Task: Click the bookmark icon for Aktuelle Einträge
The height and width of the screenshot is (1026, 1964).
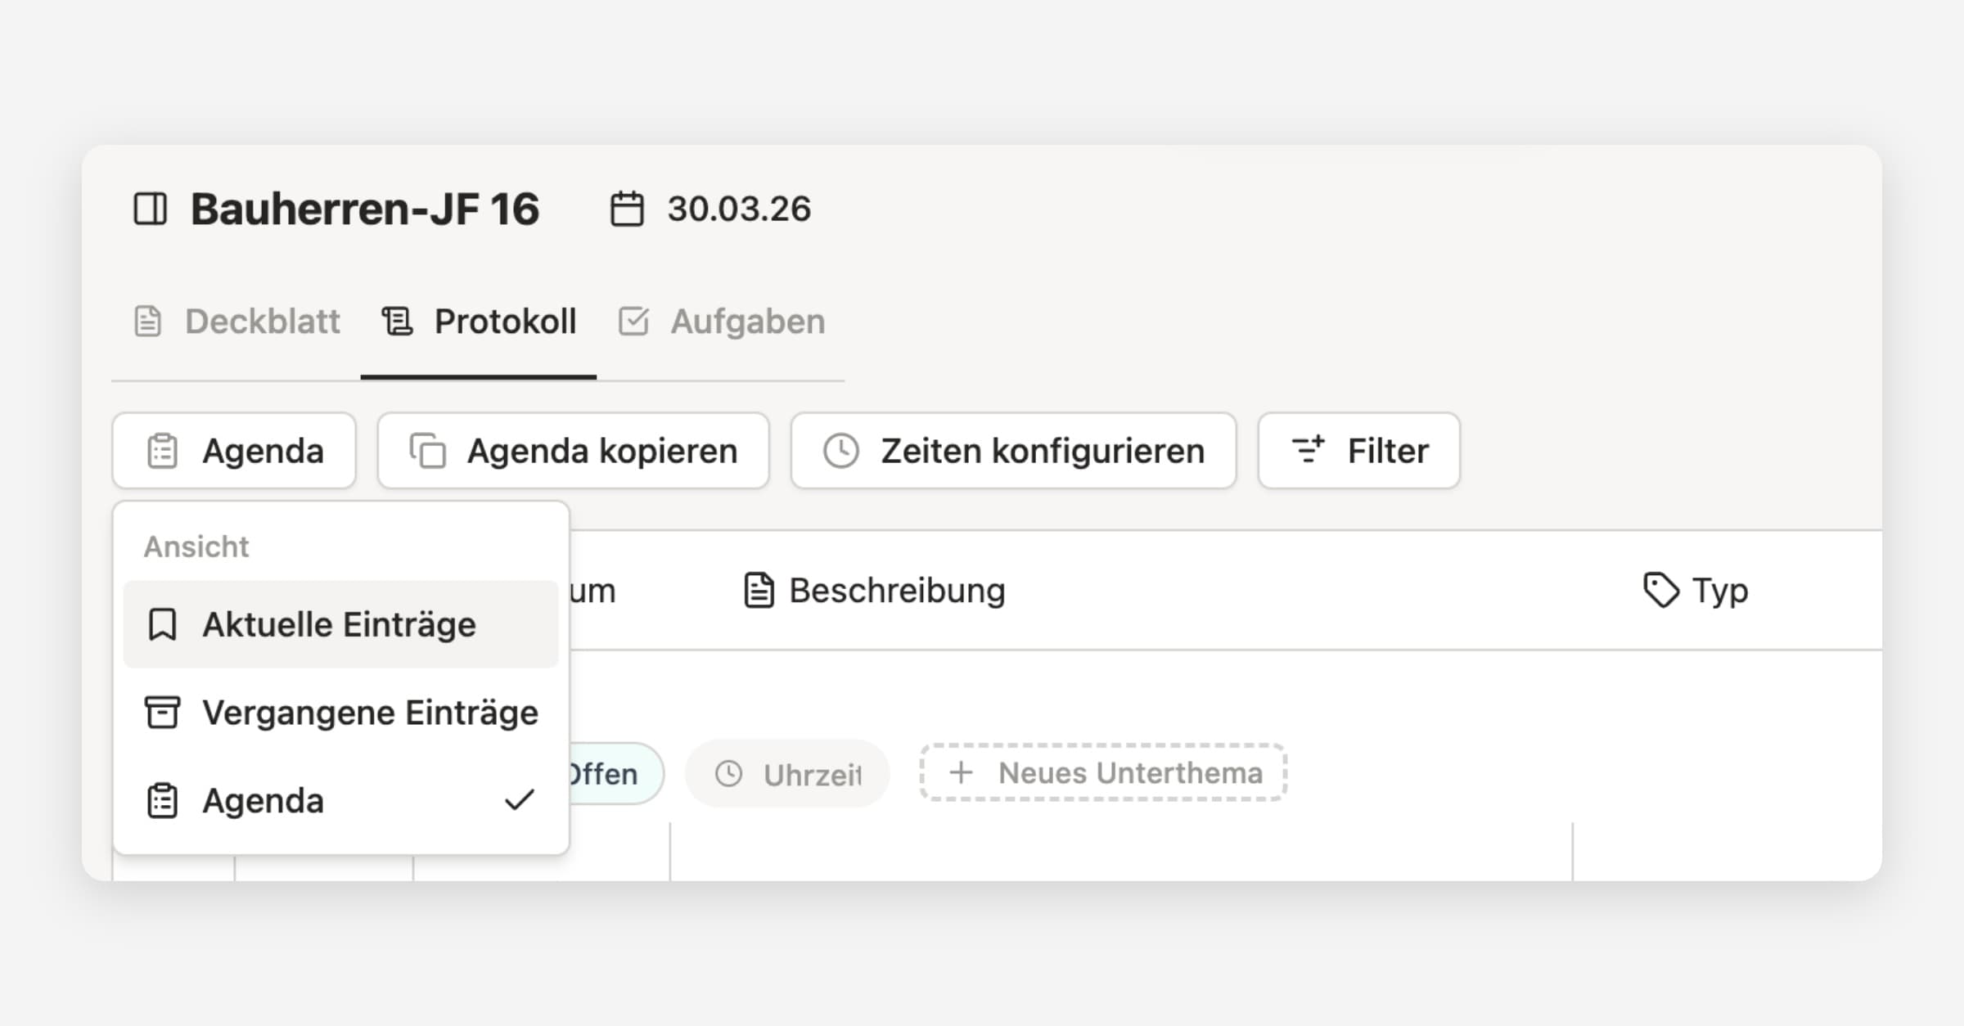Action: click(x=162, y=624)
